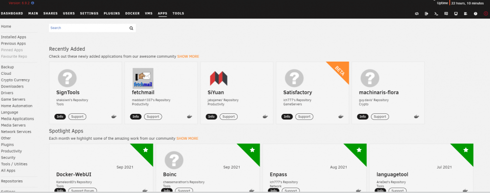The width and height of the screenshot is (490, 193).
Task: Click Info button on fetchmail card
Action: (x=136, y=117)
